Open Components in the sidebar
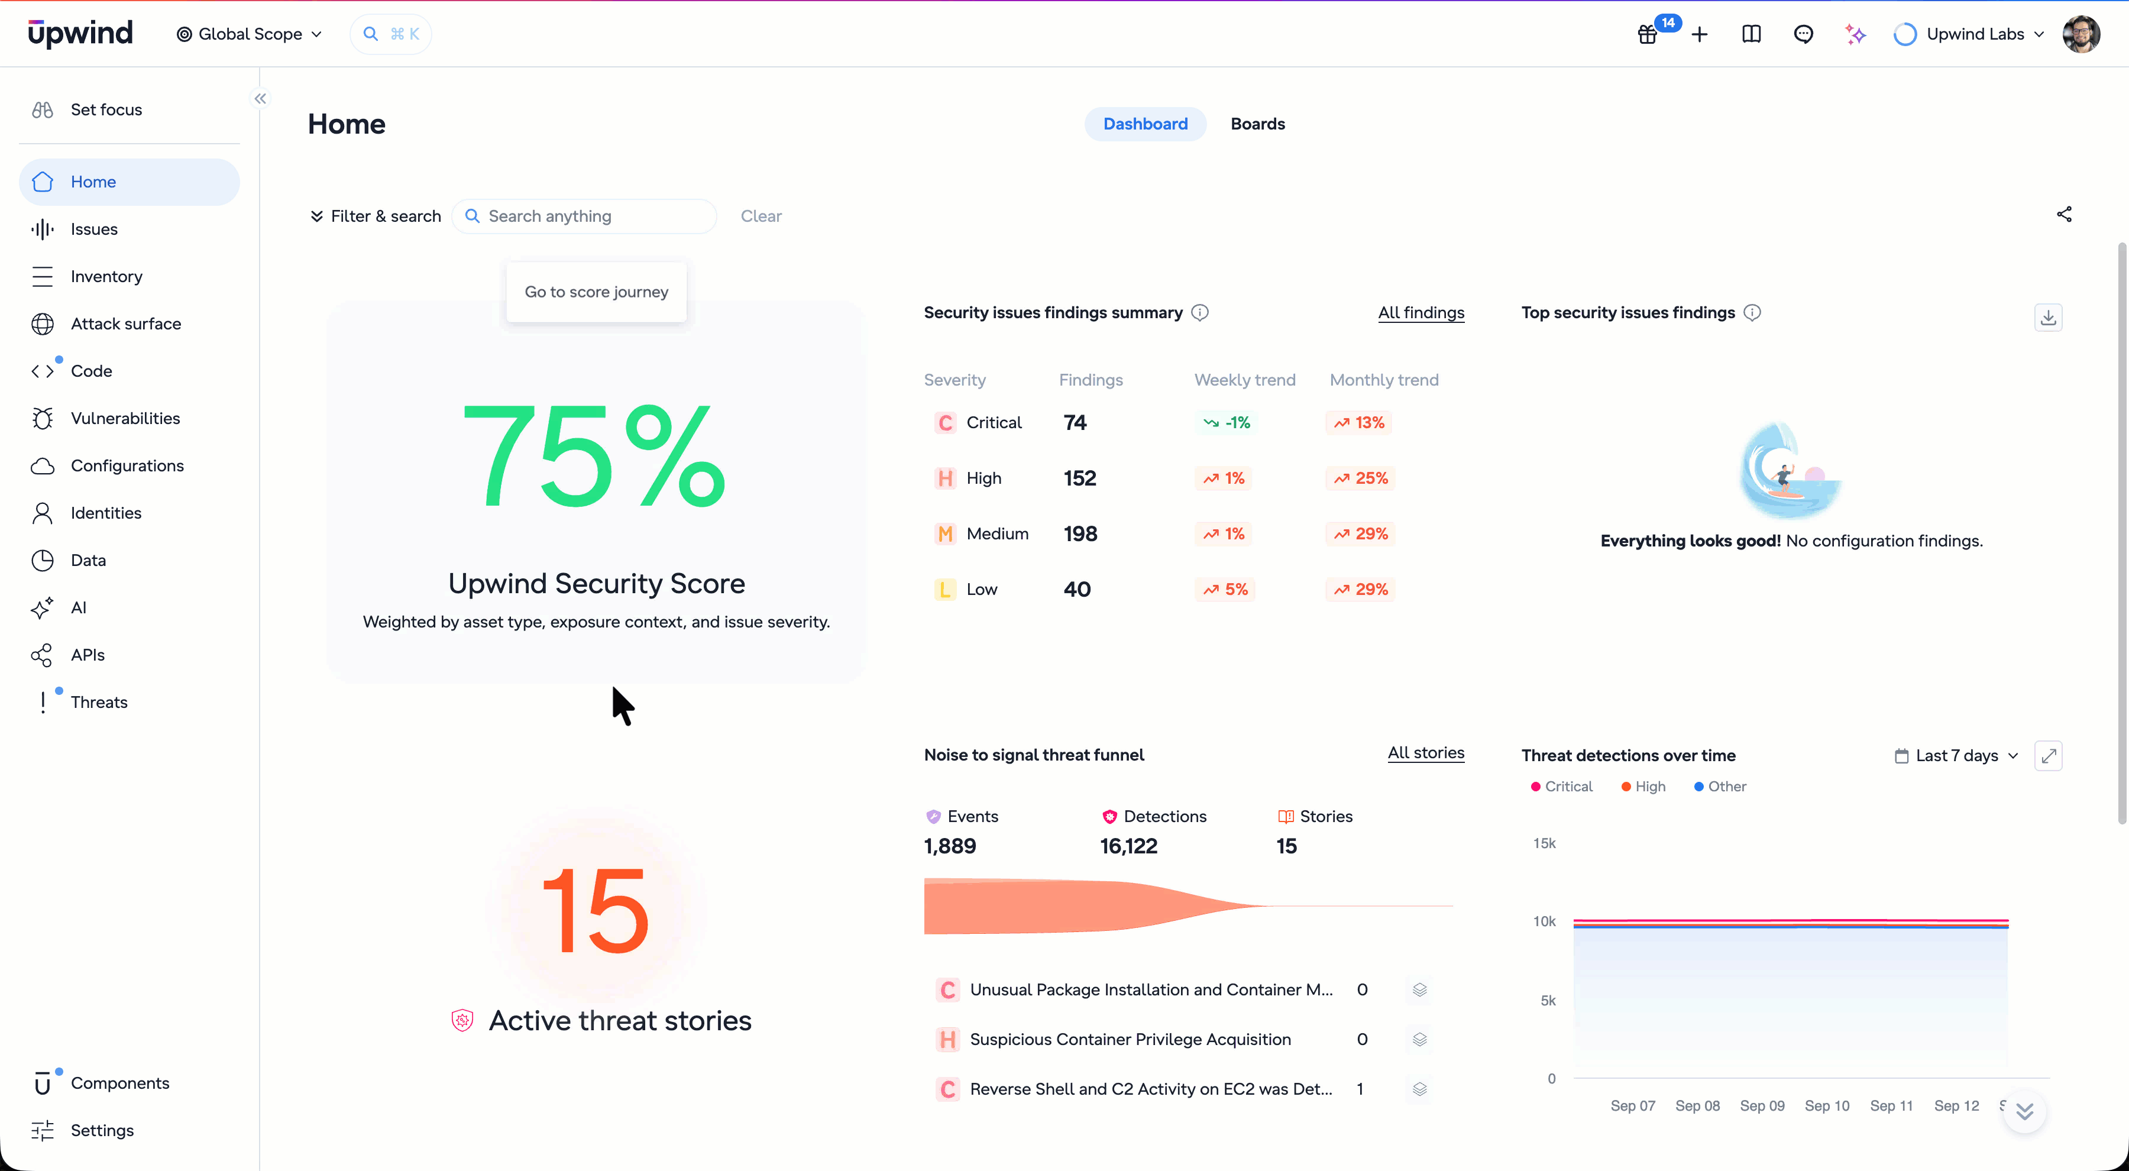Viewport: 2129px width, 1171px height. 130,1083
